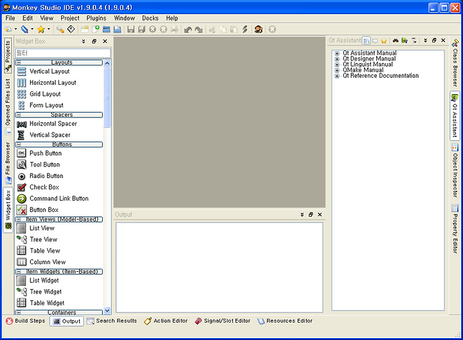This screenshot has width=463, height=340.
Task: Collapse the Buttons category
Action: 19,145
